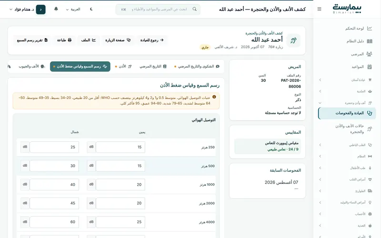Select العيادة والفحوصات in the sidebar

347,113
